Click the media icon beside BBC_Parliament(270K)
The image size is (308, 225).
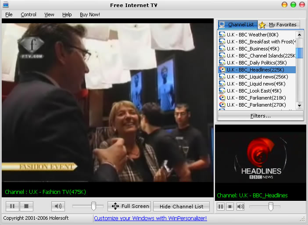click(x=222, y=105)
